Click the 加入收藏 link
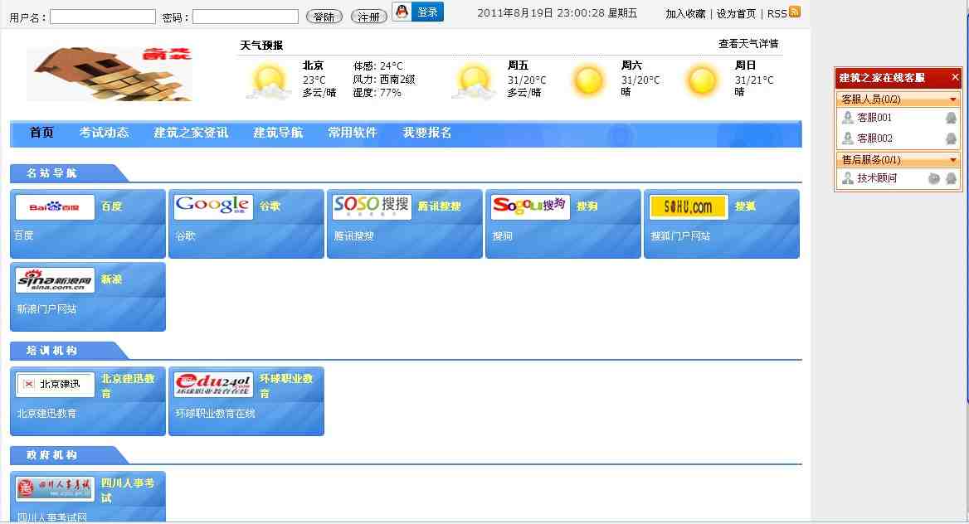Image resolution: width=969 pixels, height=524 pixels. (x=685, y=13)
